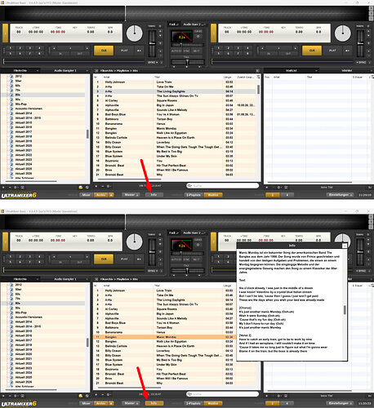Toggle Archiv view button in upper screenshot
This screenshot has height=408, width=374.
(x=101, y=195)
